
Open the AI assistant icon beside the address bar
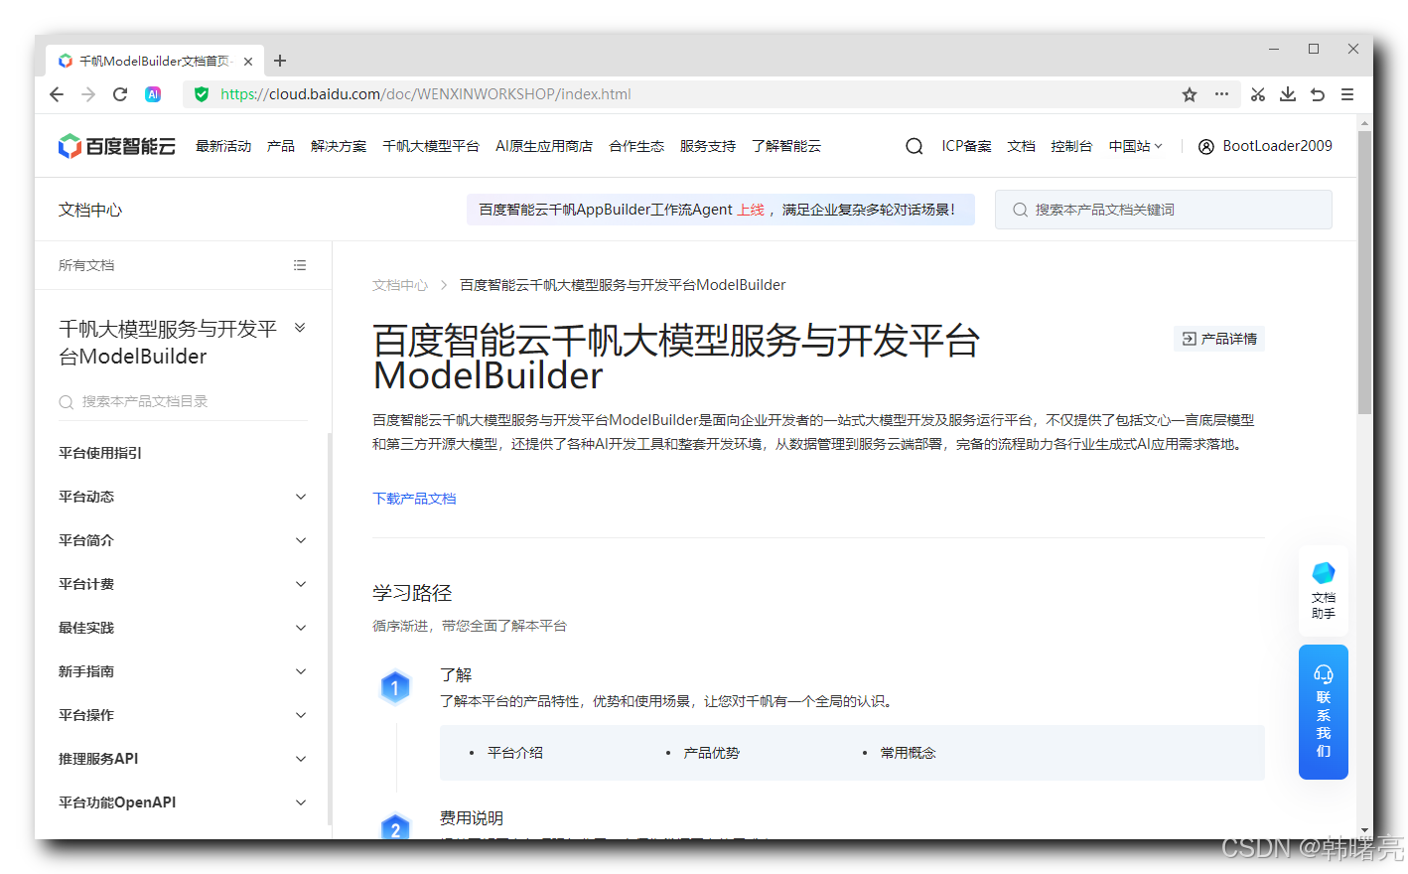tap(153, 94)
